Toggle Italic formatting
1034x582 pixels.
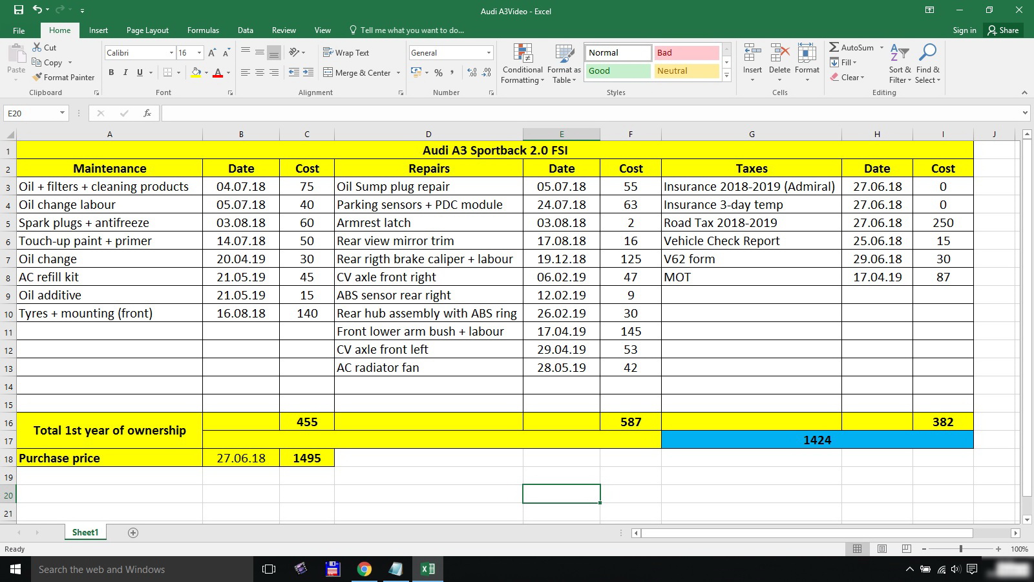coord(125,72)
